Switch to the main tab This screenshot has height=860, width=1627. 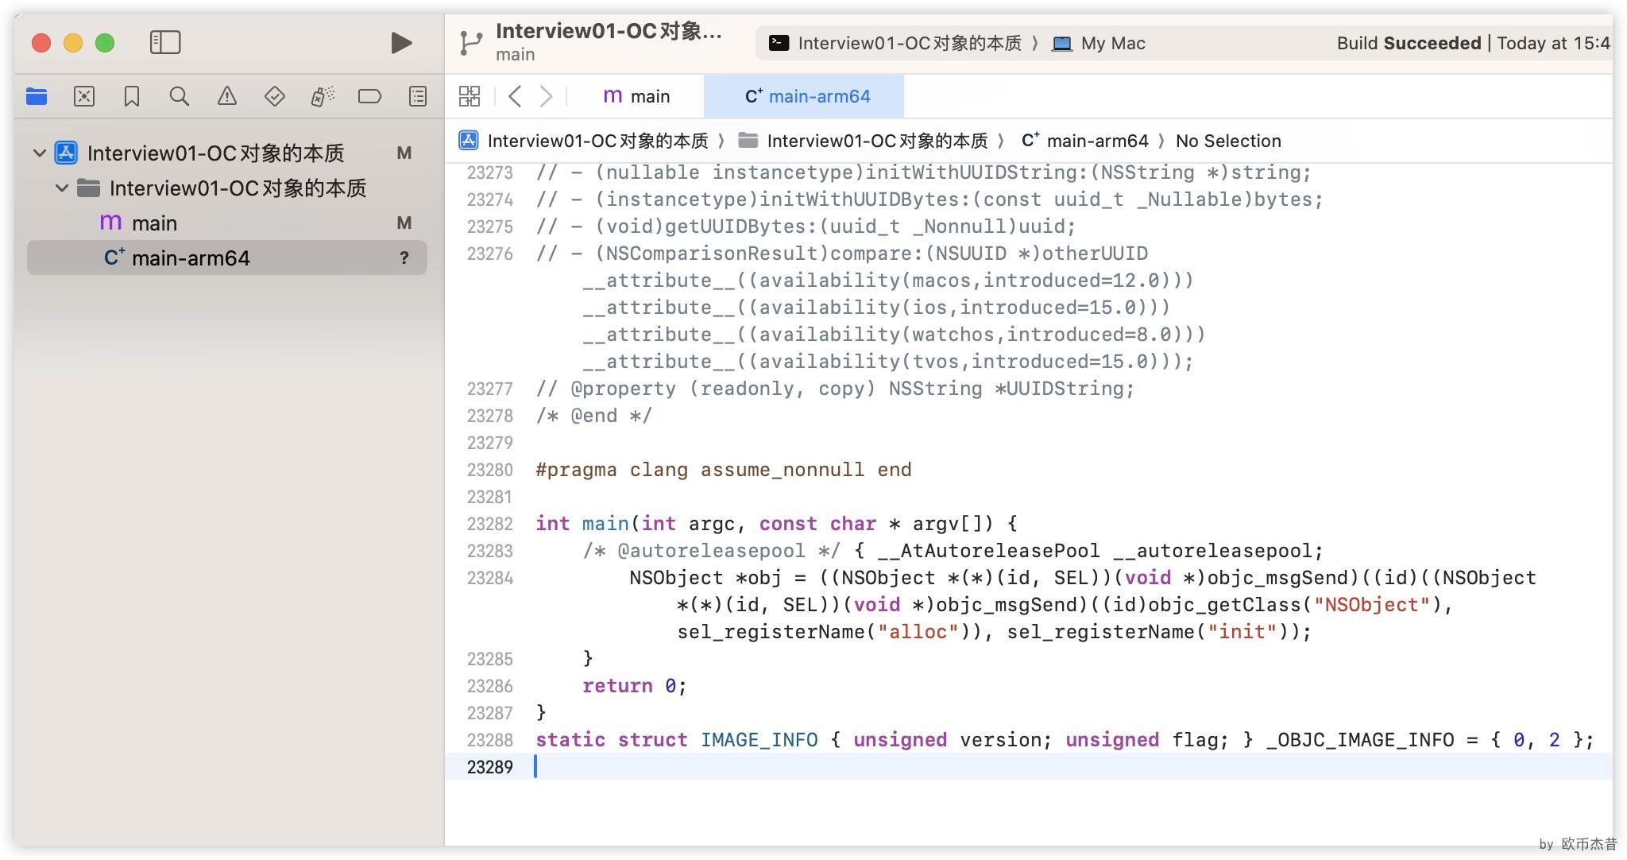point(636,95)
